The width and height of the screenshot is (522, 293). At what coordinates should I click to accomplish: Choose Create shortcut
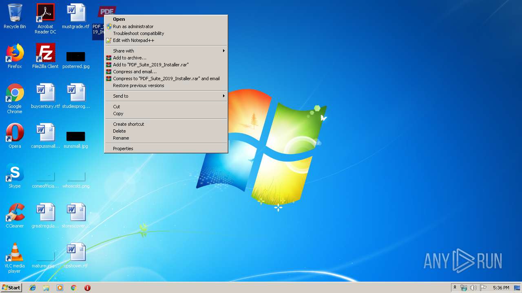point(166,124)
